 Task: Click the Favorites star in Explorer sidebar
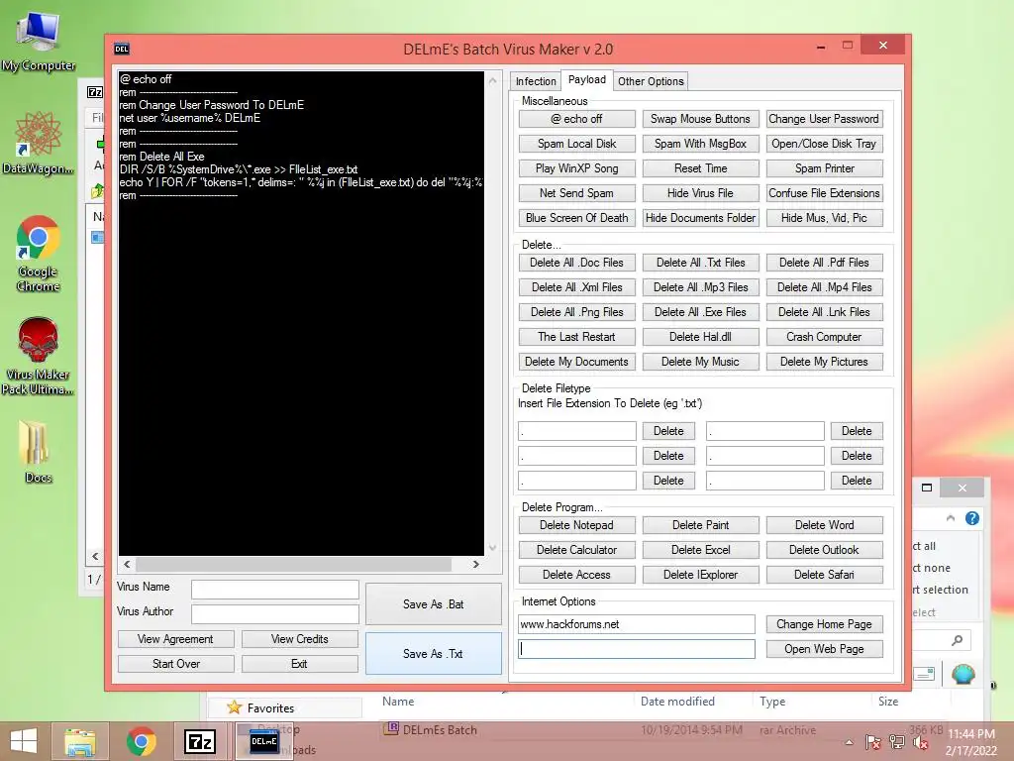pyautogui.click(x=234, y=707)
